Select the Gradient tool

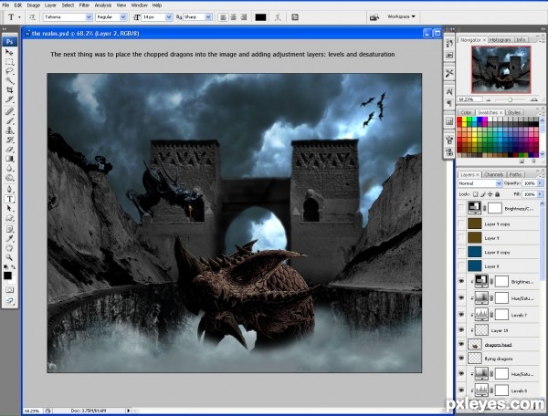(9, 159)
